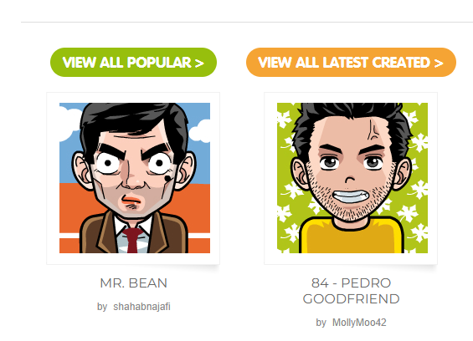Click Pedro's smiling teeth in the avatar
Image resolution: width=473 pixels, height=341 pixels.
click(x=350, y=196)
